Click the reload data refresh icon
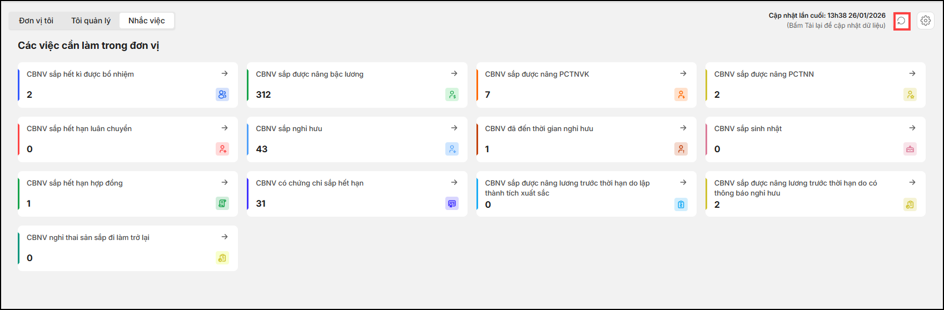This screenshot has height=310, width=944. 901,21
